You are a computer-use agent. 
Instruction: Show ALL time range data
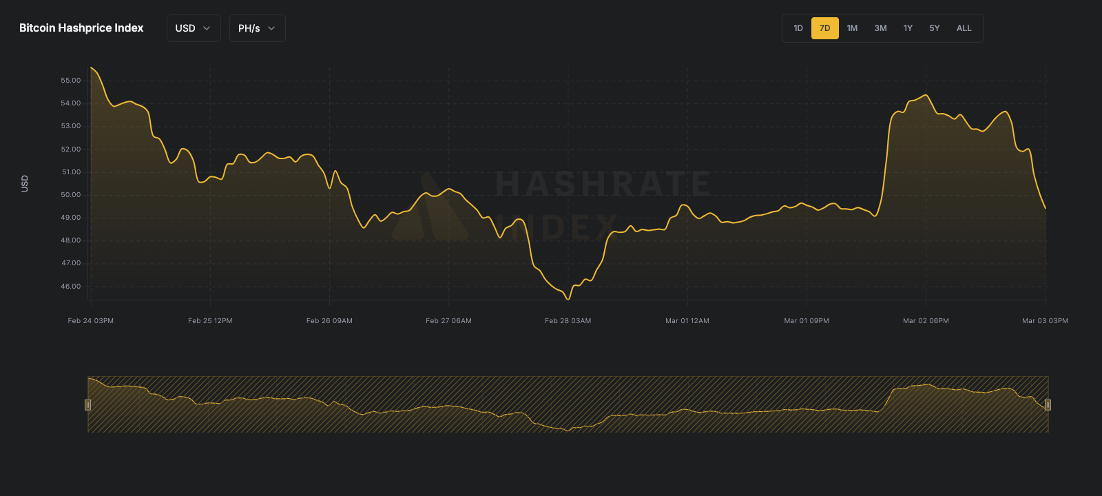click(964, 28)
